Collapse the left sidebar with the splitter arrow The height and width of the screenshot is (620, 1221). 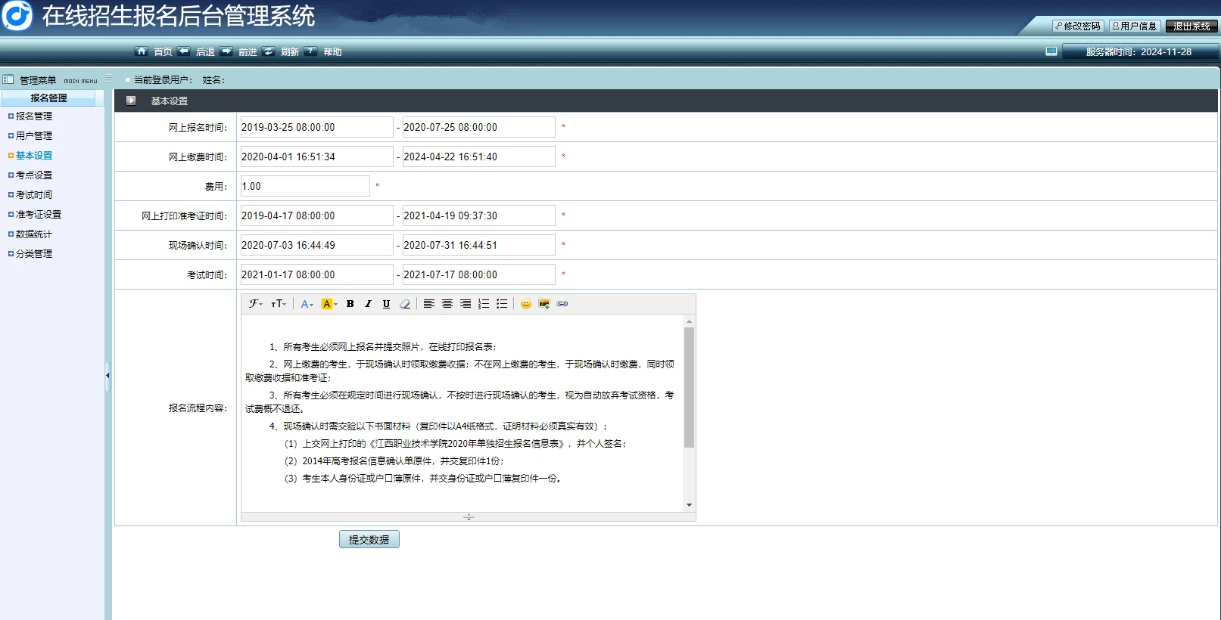coord(107,376)
